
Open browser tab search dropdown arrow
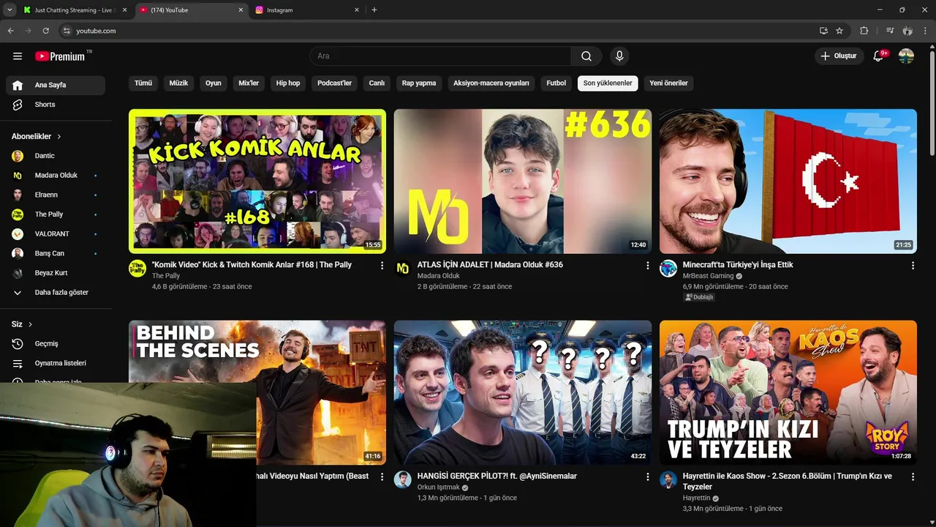[10, 10]
